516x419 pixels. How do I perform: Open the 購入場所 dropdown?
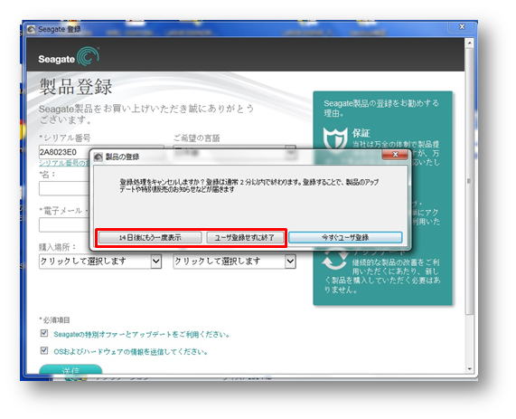(100, 262)
